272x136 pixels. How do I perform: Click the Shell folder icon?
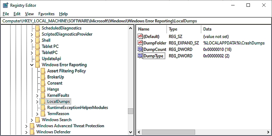(37, 40)
